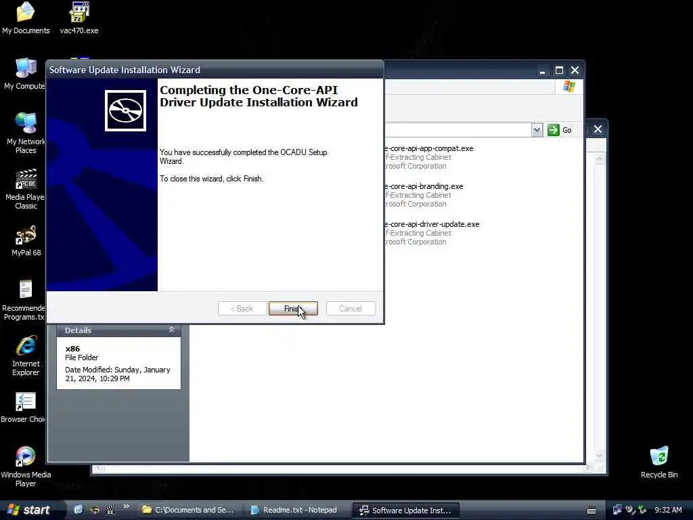
Task: Launch Media Player Classic from Quick Launch
Action: [x=110, y=510]
